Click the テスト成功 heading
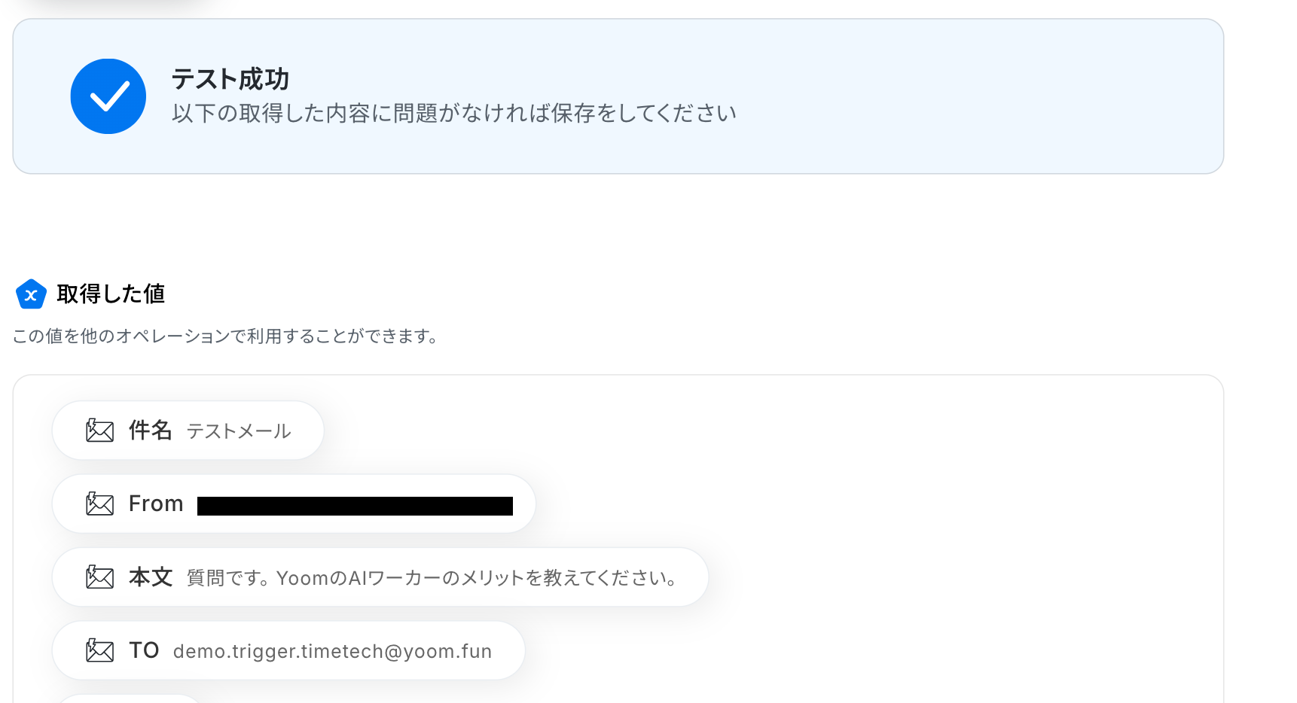 [230, 79]
